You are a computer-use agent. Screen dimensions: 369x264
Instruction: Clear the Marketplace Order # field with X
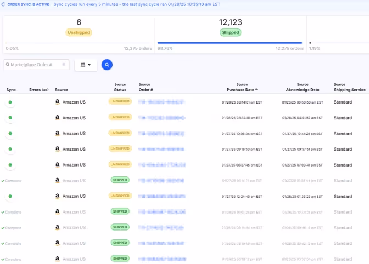(x=64, y=64)
